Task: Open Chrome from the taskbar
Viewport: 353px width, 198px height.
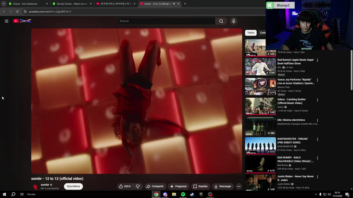Action: 156,194
